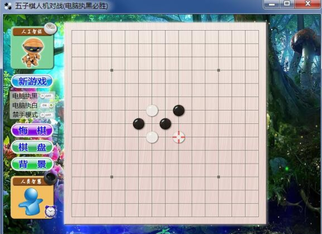322x234 pixels.
Task: Close the gomoku window
Action: [308, 4]
